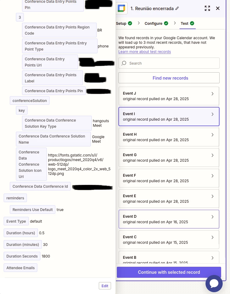
Task: Click inside the Search records field
Action: click(x=169, y=63)
